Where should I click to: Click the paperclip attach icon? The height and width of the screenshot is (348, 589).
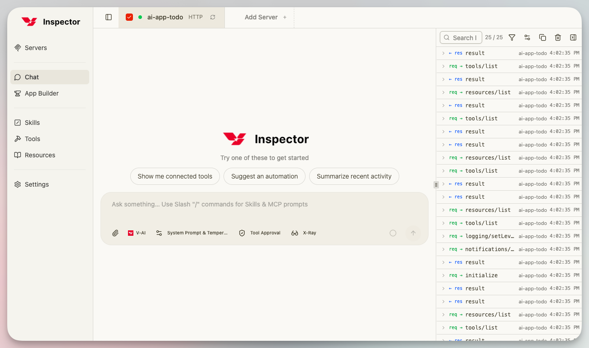pos(115,233)
